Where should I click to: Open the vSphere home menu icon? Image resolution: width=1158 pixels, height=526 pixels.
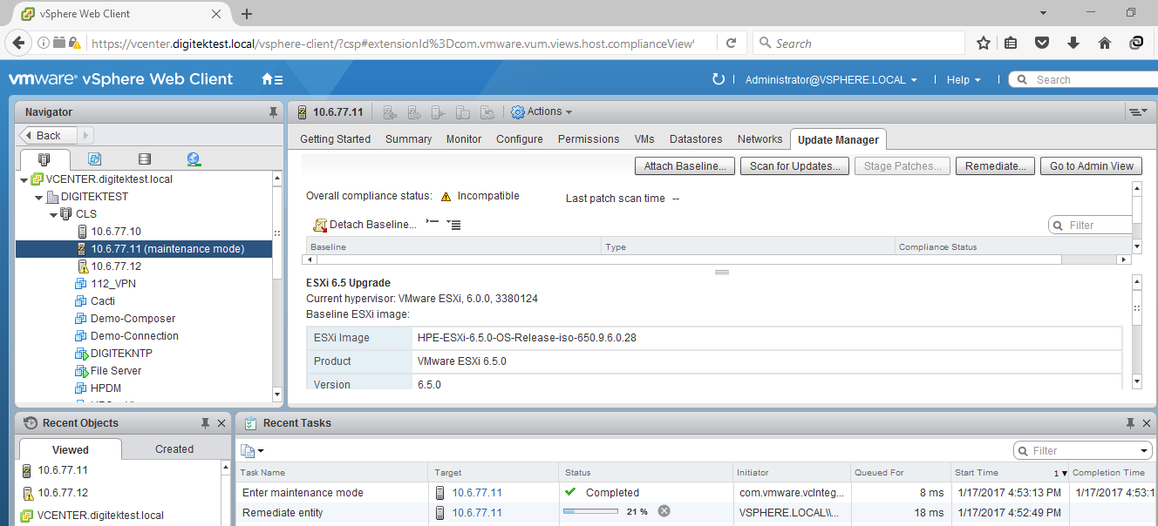272,79
